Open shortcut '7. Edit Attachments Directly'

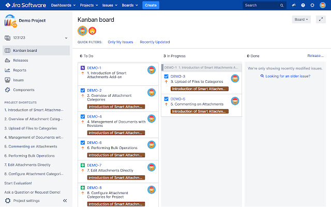(27, 165)
